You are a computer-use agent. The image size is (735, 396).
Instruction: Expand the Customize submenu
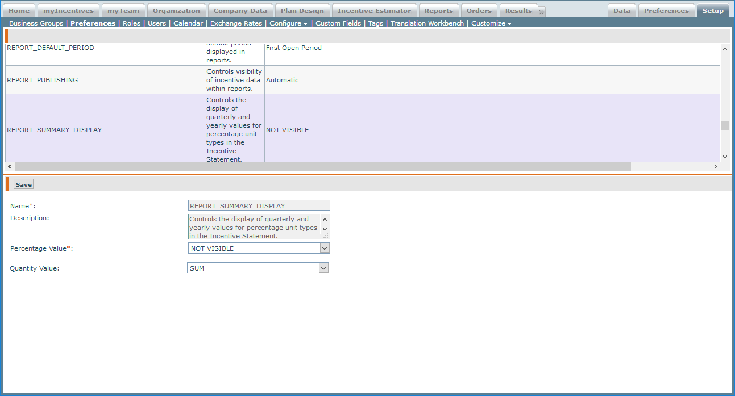pos(491,23)
